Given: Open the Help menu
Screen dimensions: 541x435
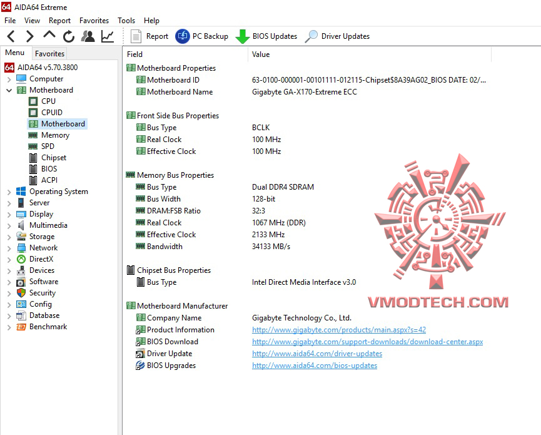Looking at the screenshot, I should click(x=151, y=21).
